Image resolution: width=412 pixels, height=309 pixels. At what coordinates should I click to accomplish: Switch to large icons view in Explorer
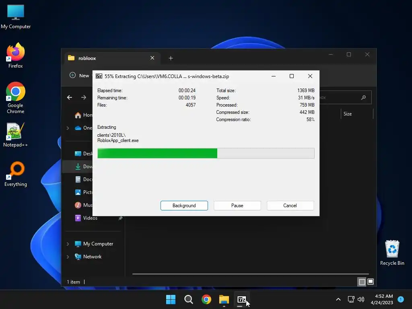point(371,282)
